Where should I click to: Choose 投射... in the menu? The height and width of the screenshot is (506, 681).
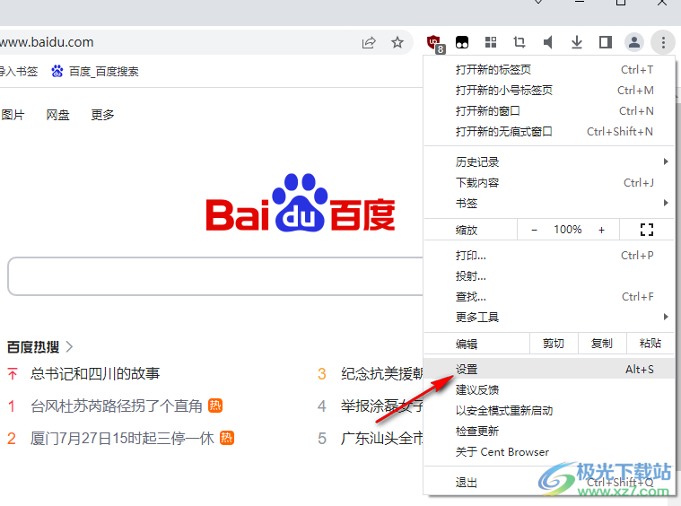pyautogui.click(x=548, y=275)
